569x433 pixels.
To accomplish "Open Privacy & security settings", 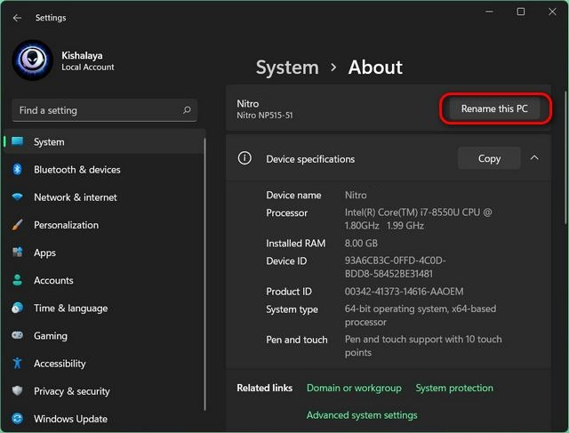I will coord(105,391).
